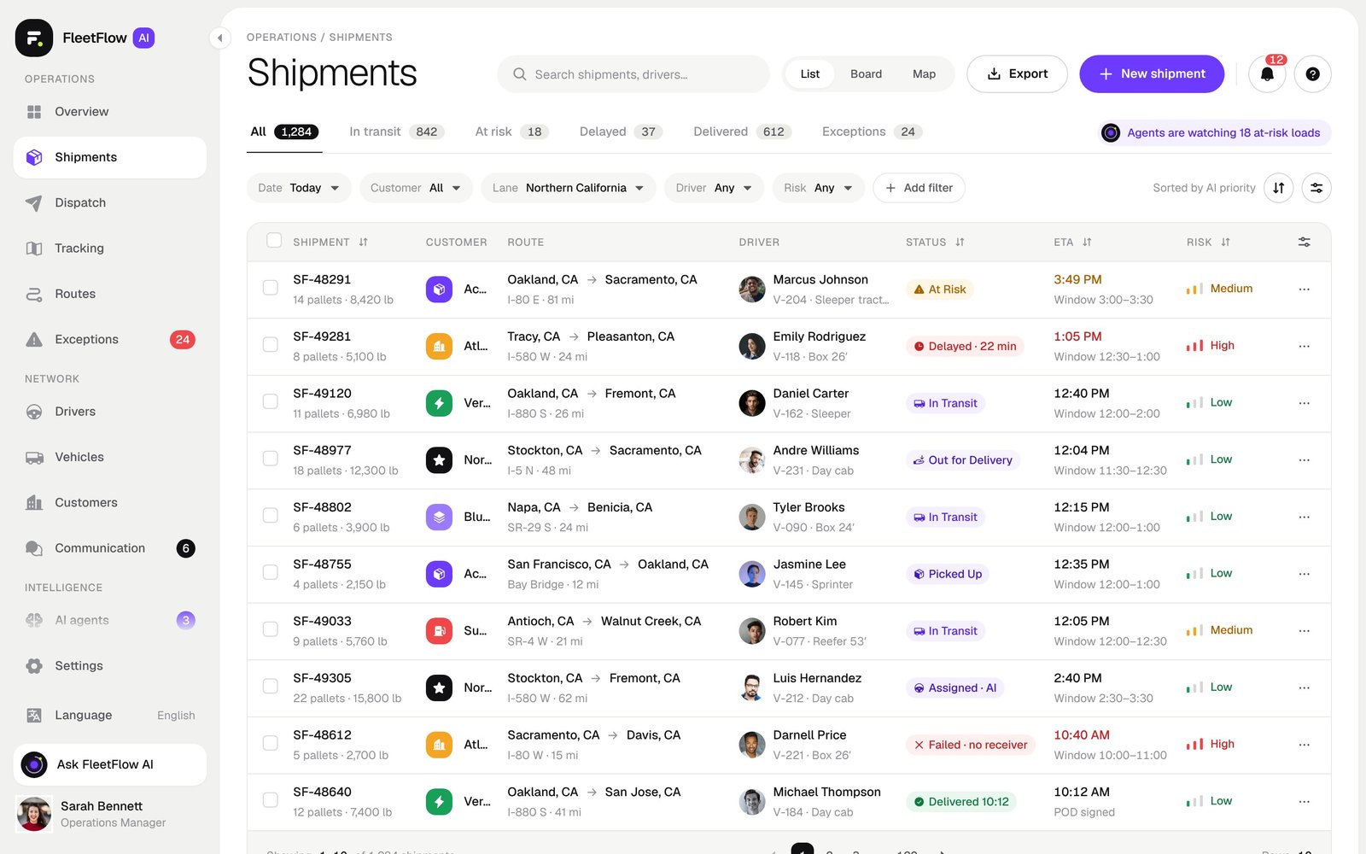The height and width of the screenshot is (854, 1366).
Task: Sort table by ETA column arrows
Action: pos(1087,243)
